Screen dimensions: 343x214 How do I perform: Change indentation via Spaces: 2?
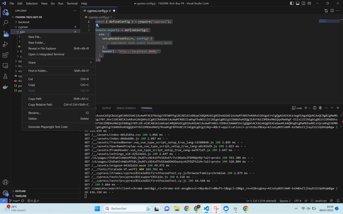point(285,201)
